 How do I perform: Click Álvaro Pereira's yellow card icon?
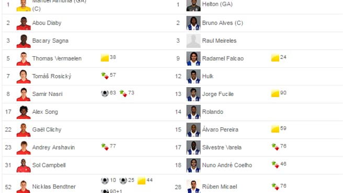coord(275,129)
